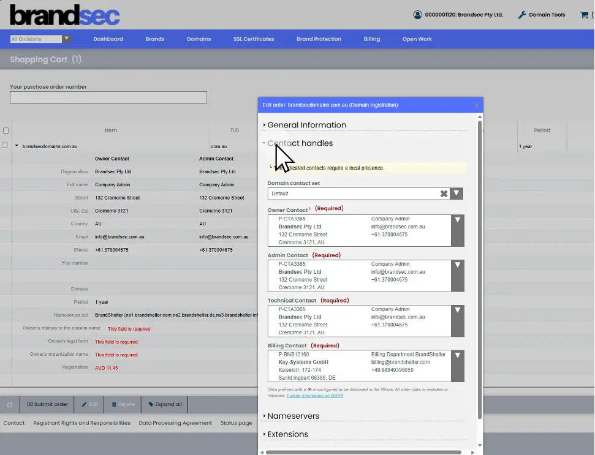Open the Domains menu
595x455 pixels.
point(199,39)
